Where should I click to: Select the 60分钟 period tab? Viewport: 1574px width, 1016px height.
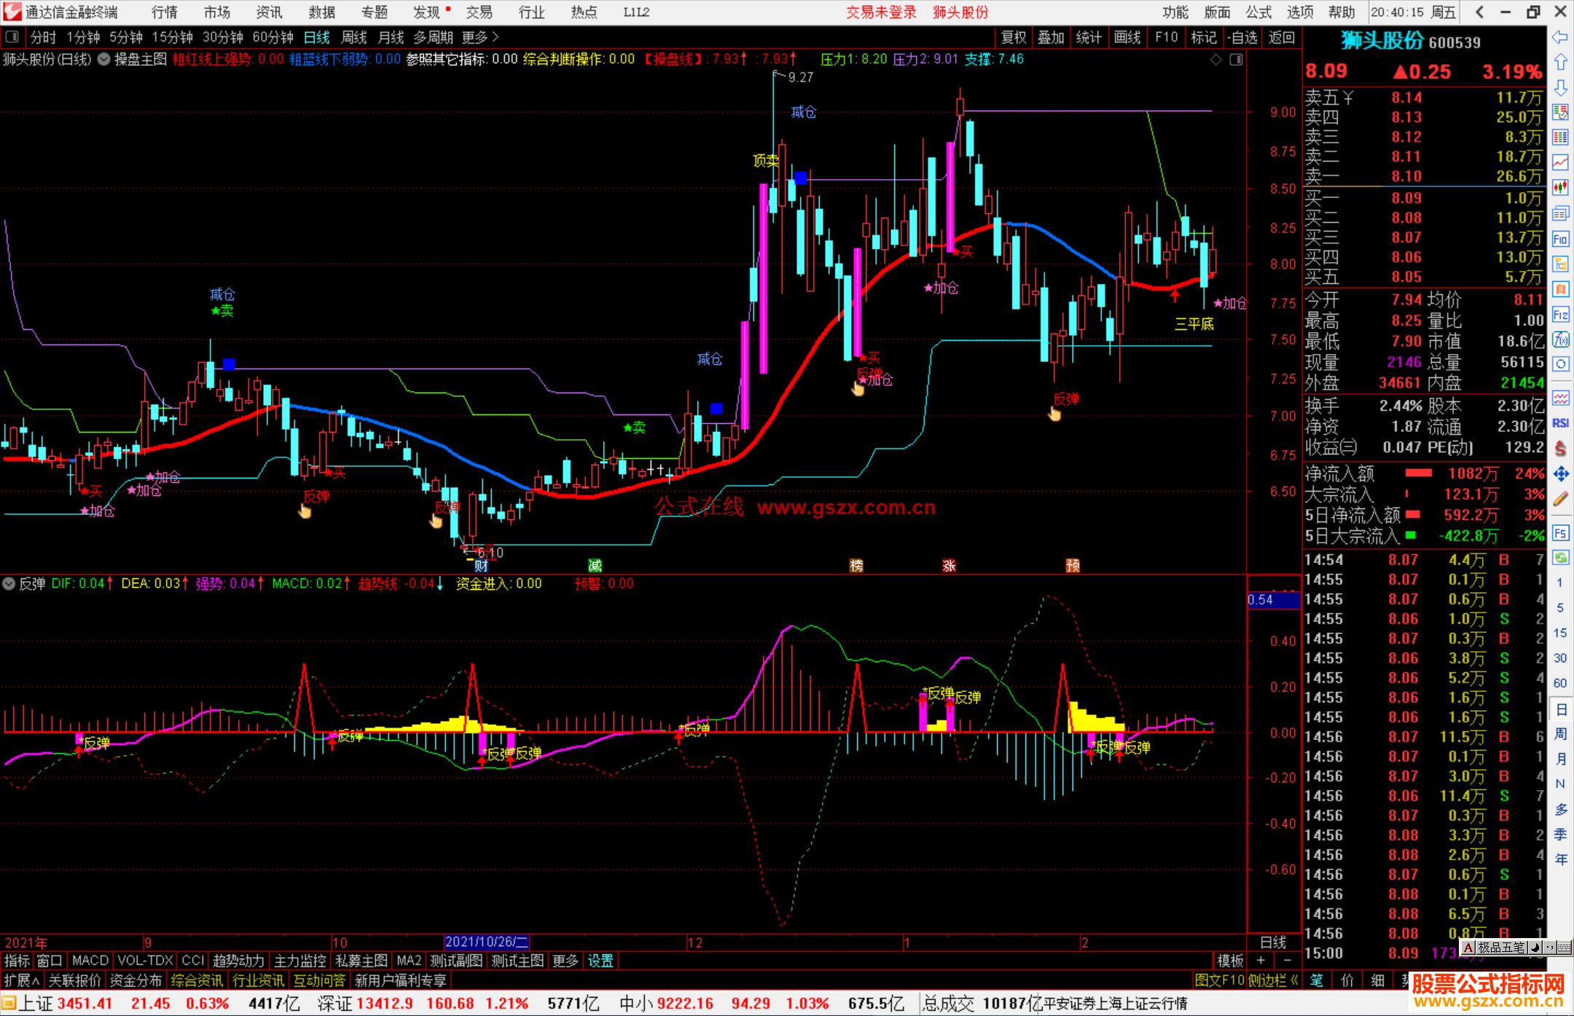pyautogui.click(x=273, y=37)
